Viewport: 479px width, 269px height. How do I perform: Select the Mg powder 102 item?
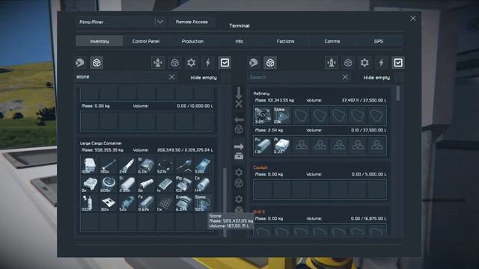click(184, 185)
